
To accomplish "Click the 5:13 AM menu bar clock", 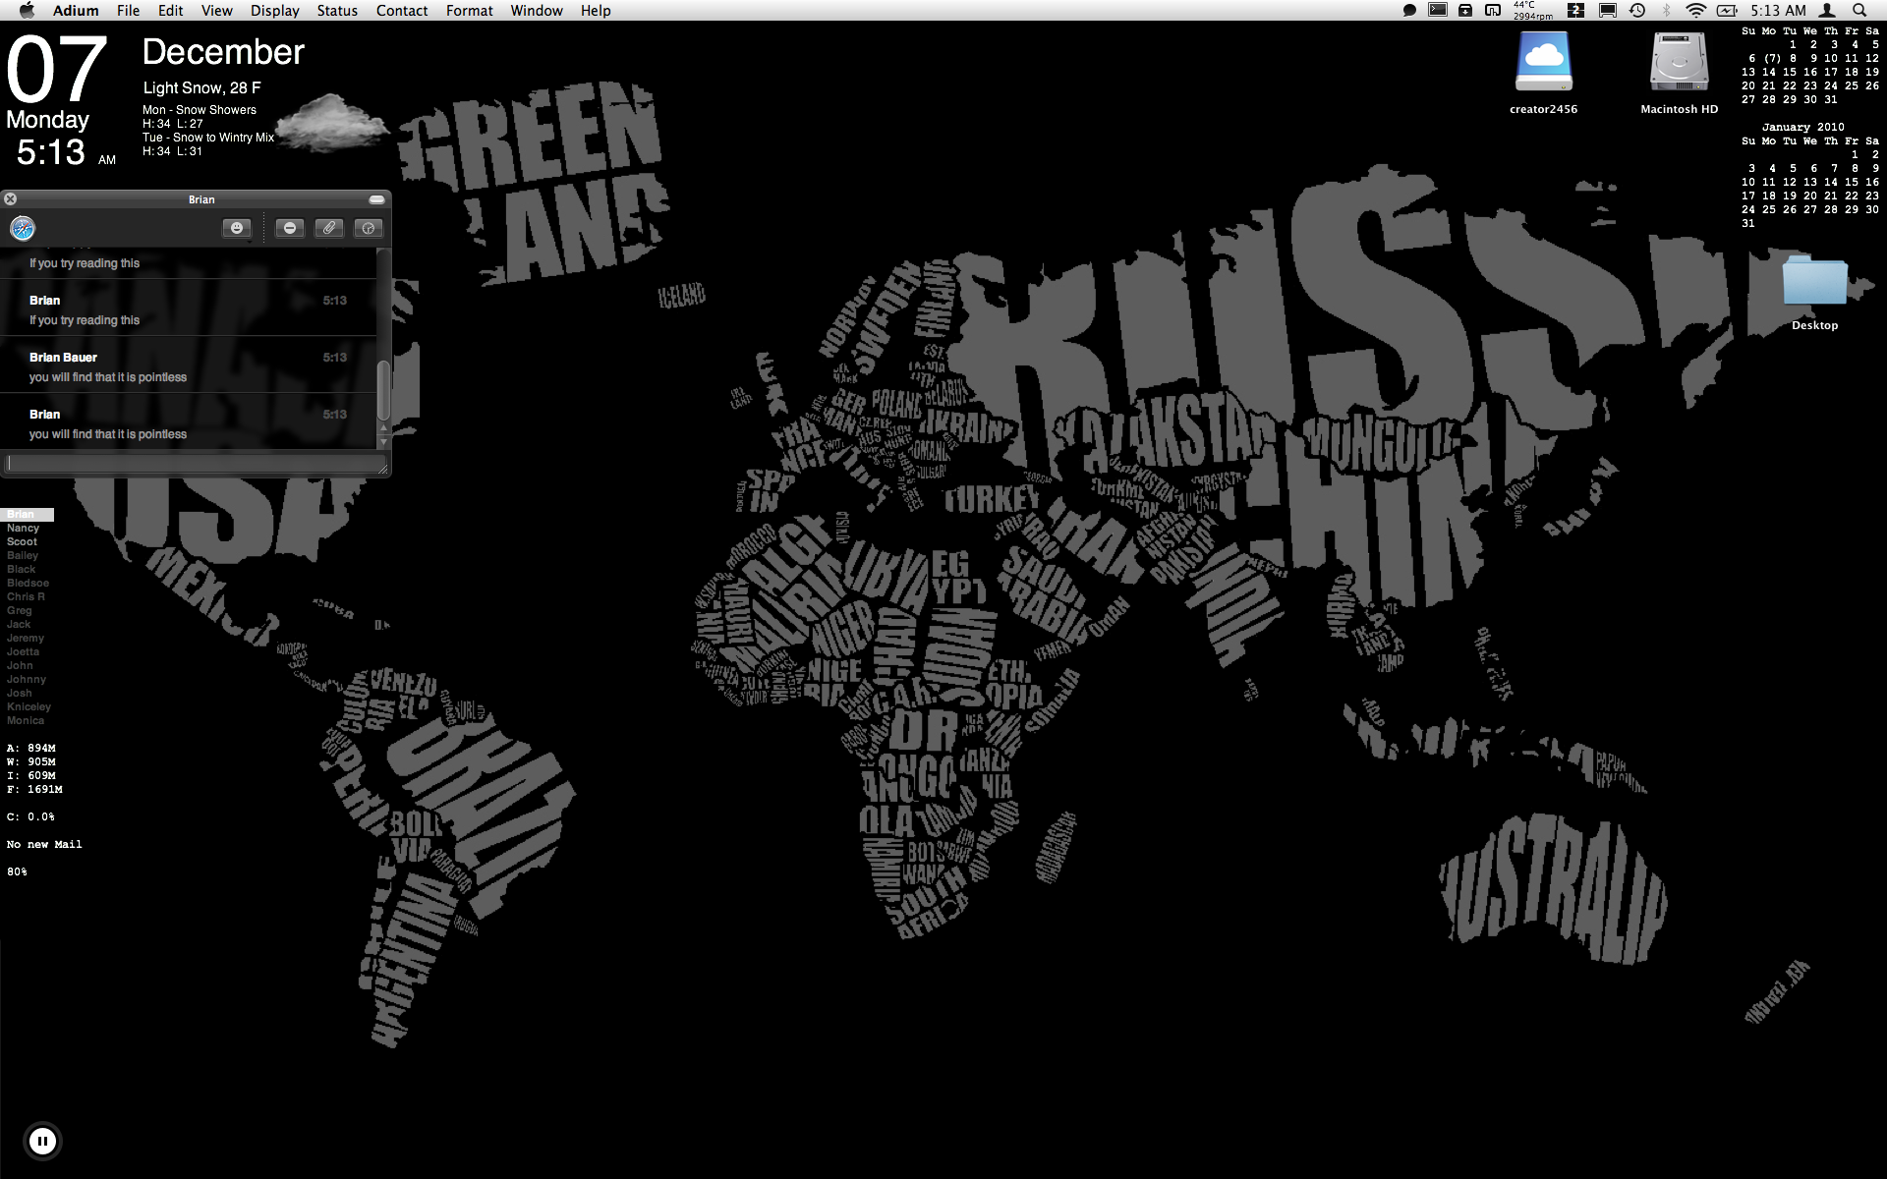I will pyautogui.click(x=1778, y=10).
